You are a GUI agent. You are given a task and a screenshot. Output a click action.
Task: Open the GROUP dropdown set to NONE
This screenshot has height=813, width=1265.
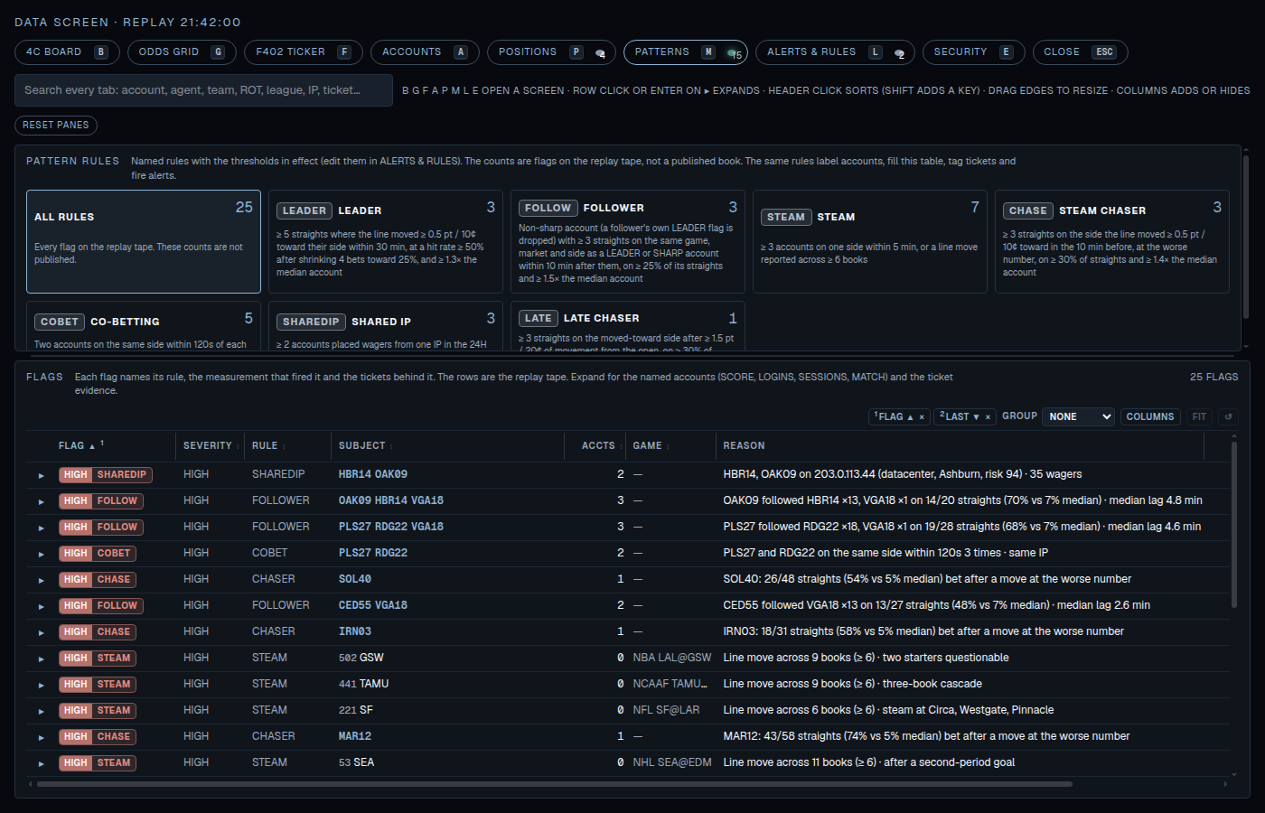1079,416
